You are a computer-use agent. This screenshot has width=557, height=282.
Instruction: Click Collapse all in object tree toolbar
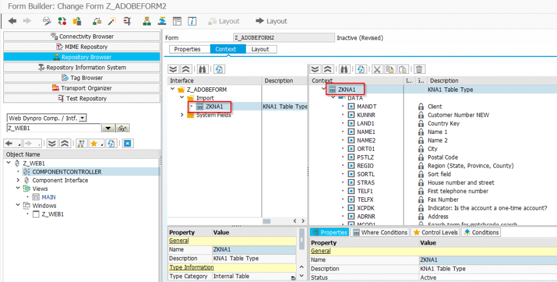click(x=65, y=144)
